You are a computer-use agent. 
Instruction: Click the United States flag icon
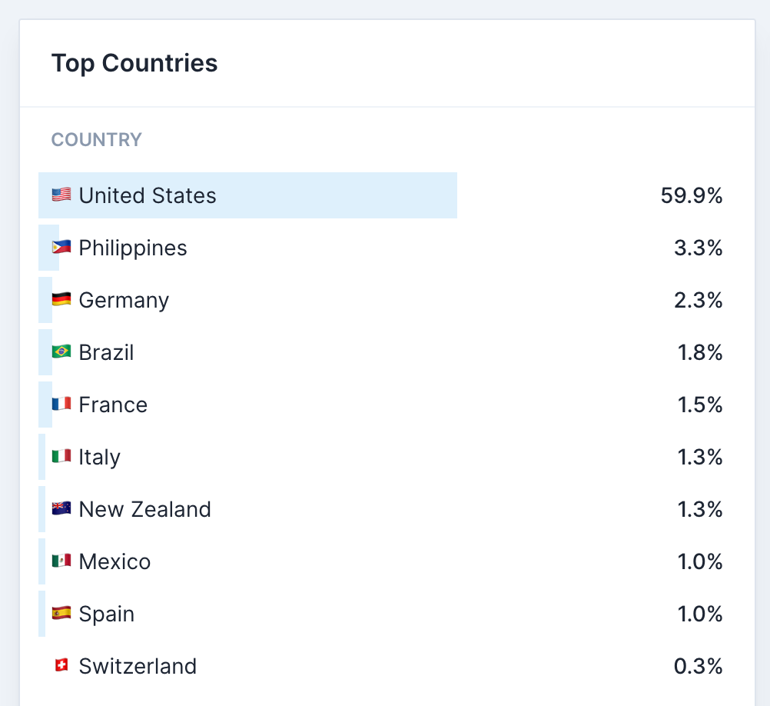point(61,195)
